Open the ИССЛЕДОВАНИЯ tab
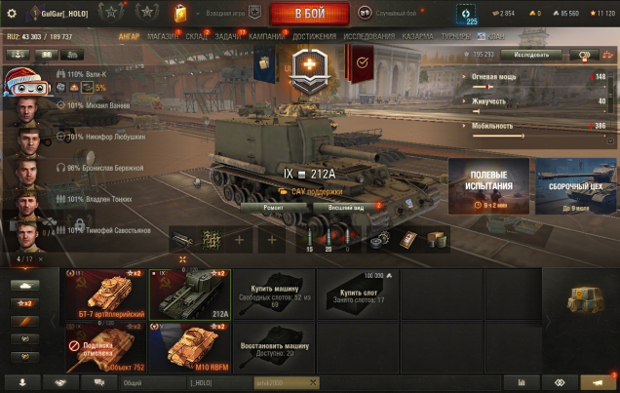This screenshot has height=393, width=620. coord(368,36)
